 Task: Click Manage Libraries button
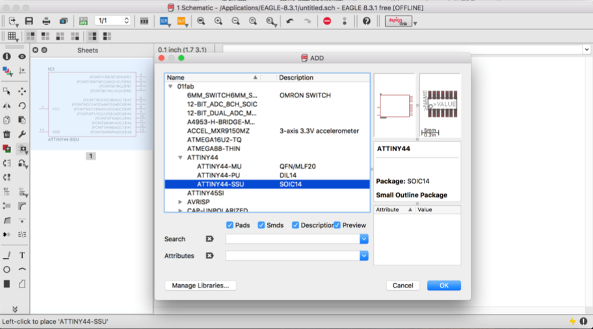[x=200, y=286]
